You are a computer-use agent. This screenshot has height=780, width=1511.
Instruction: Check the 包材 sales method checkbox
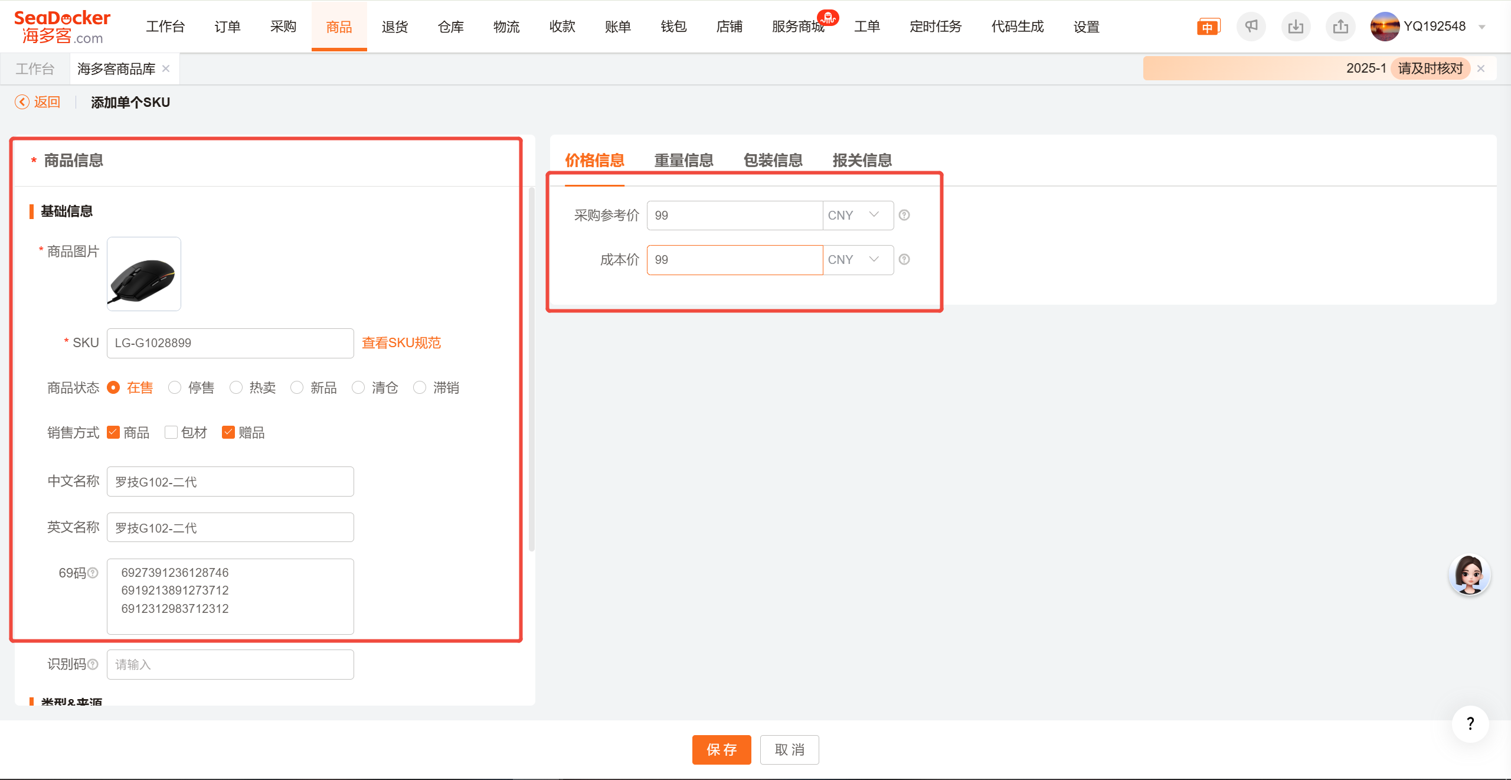171,432
